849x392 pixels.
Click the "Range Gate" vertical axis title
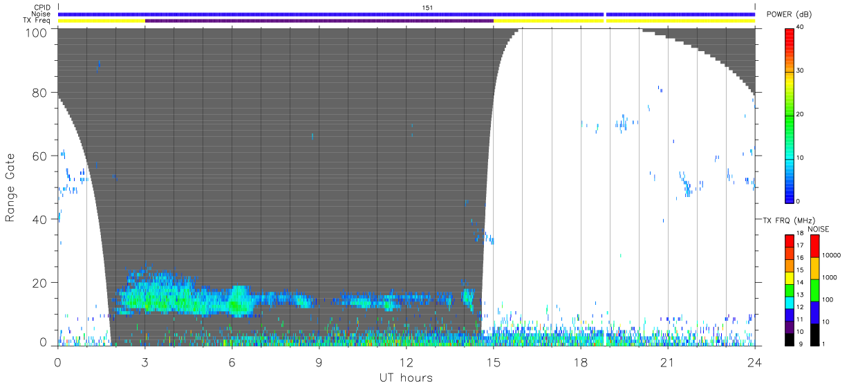10,189
